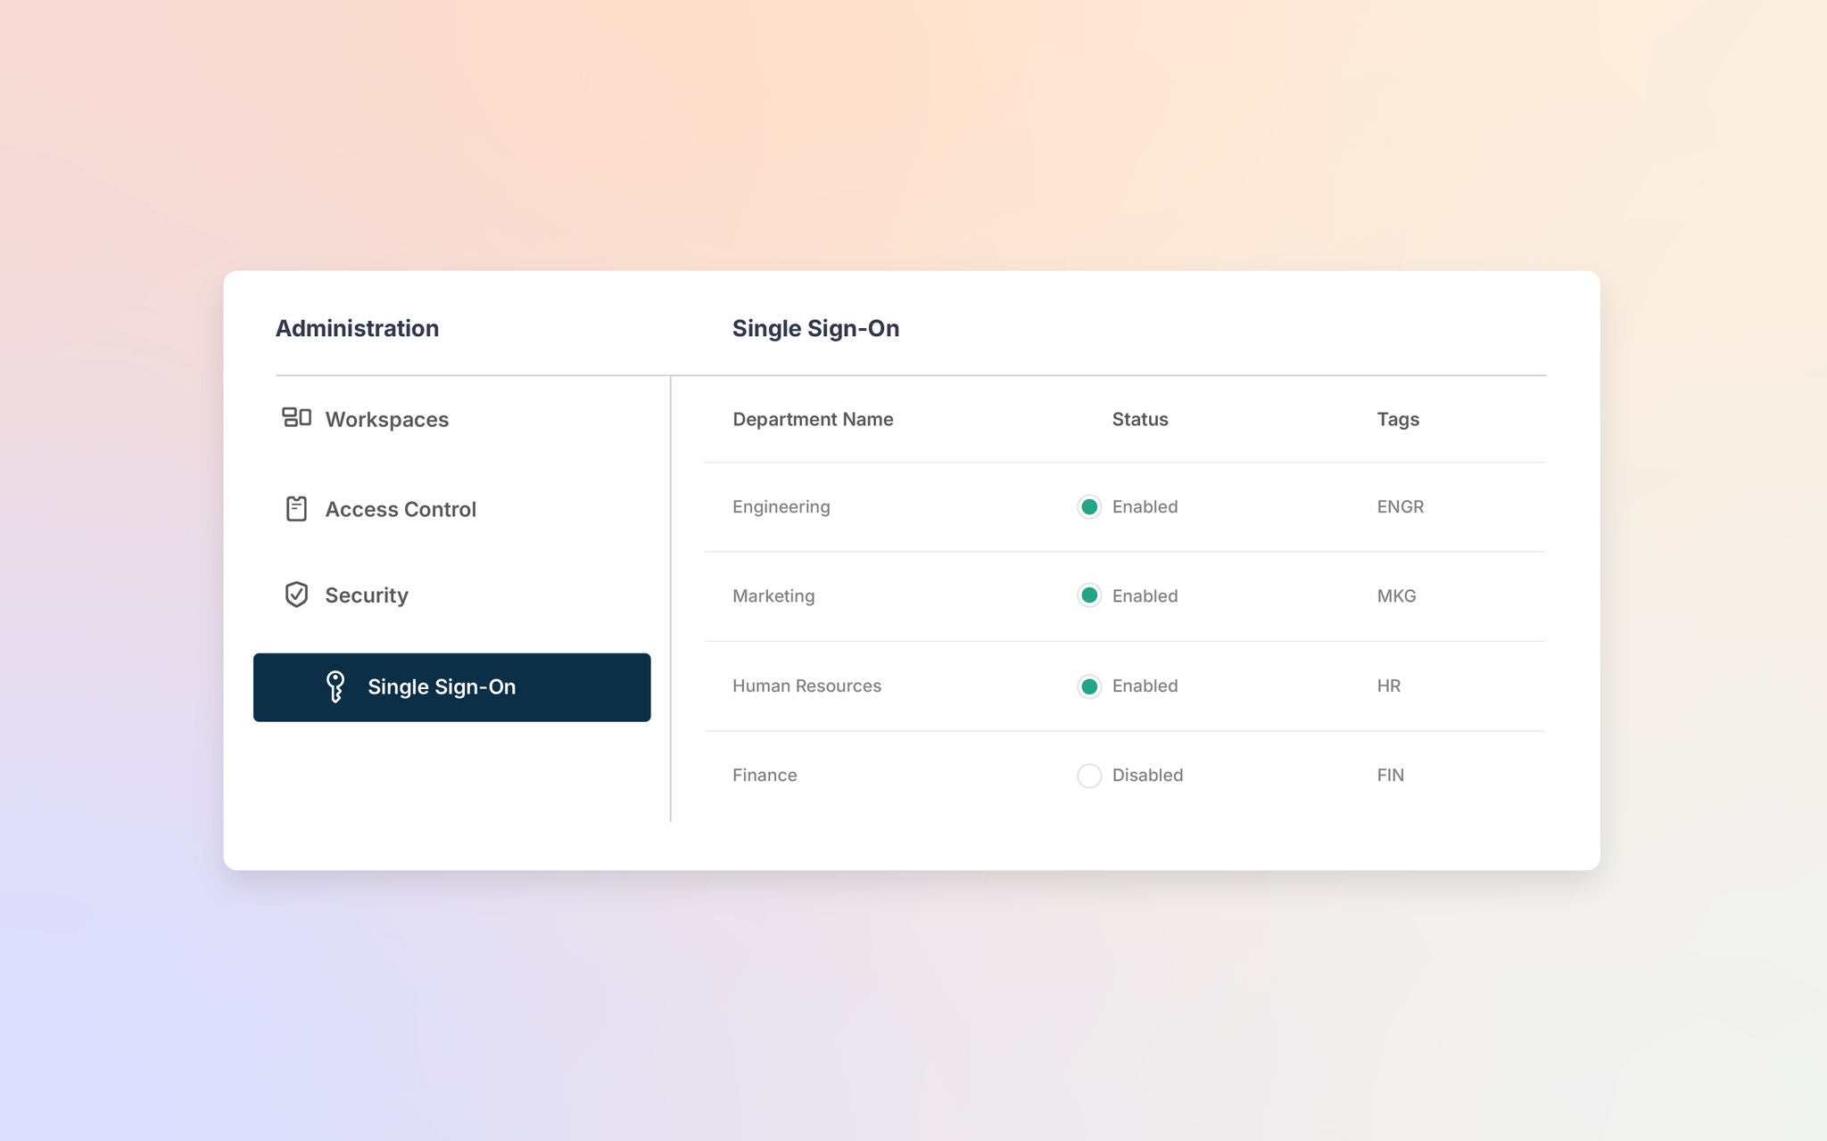Select the Engineering status indicator icon

point(1089,506)
